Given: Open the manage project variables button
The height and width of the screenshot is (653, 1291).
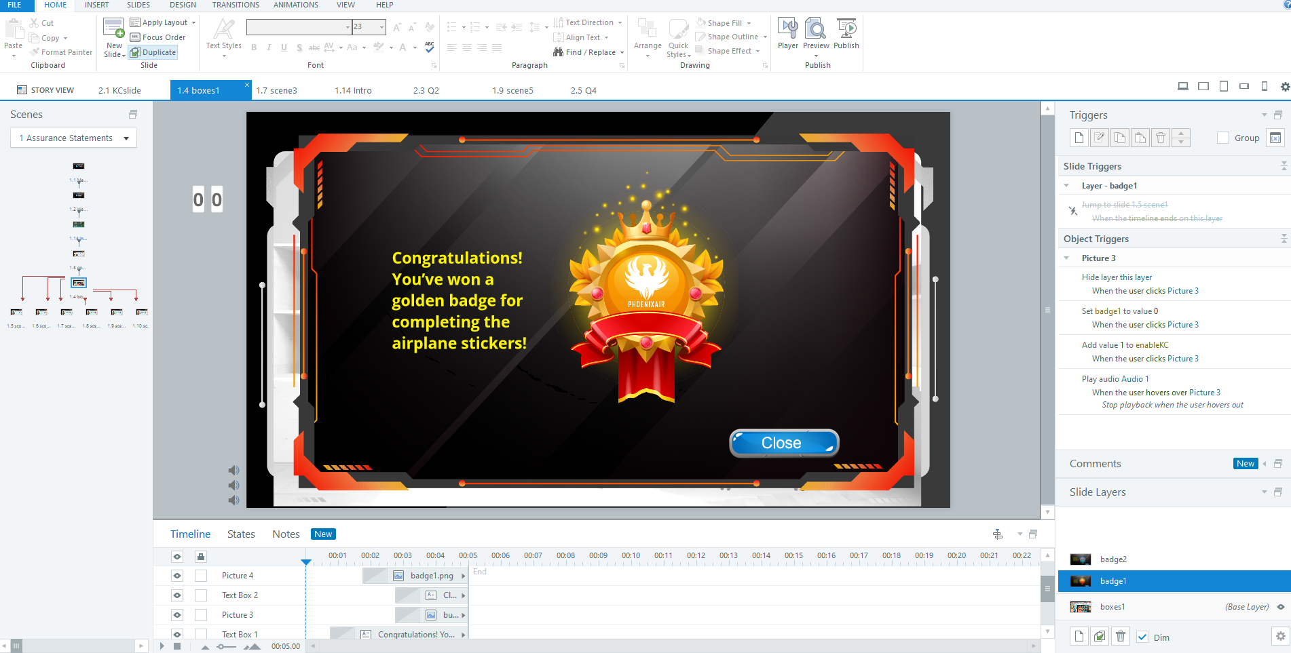Looking at the screenshot, I should 1275,138.
